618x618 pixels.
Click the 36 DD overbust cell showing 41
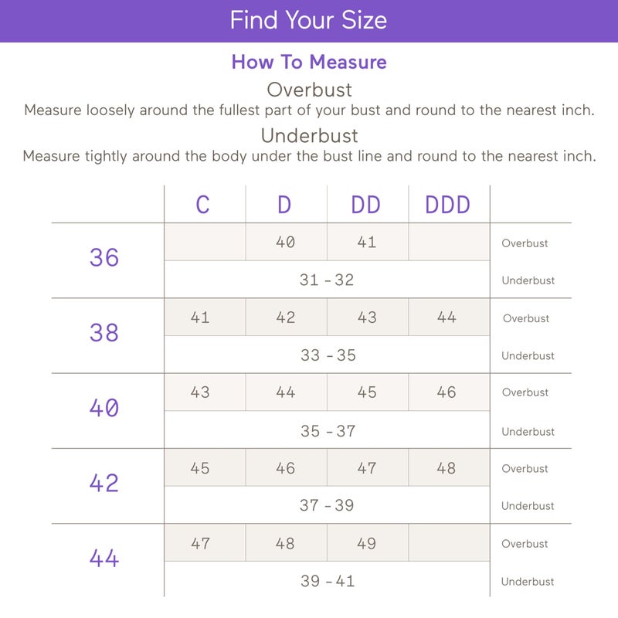click(368, 242)
